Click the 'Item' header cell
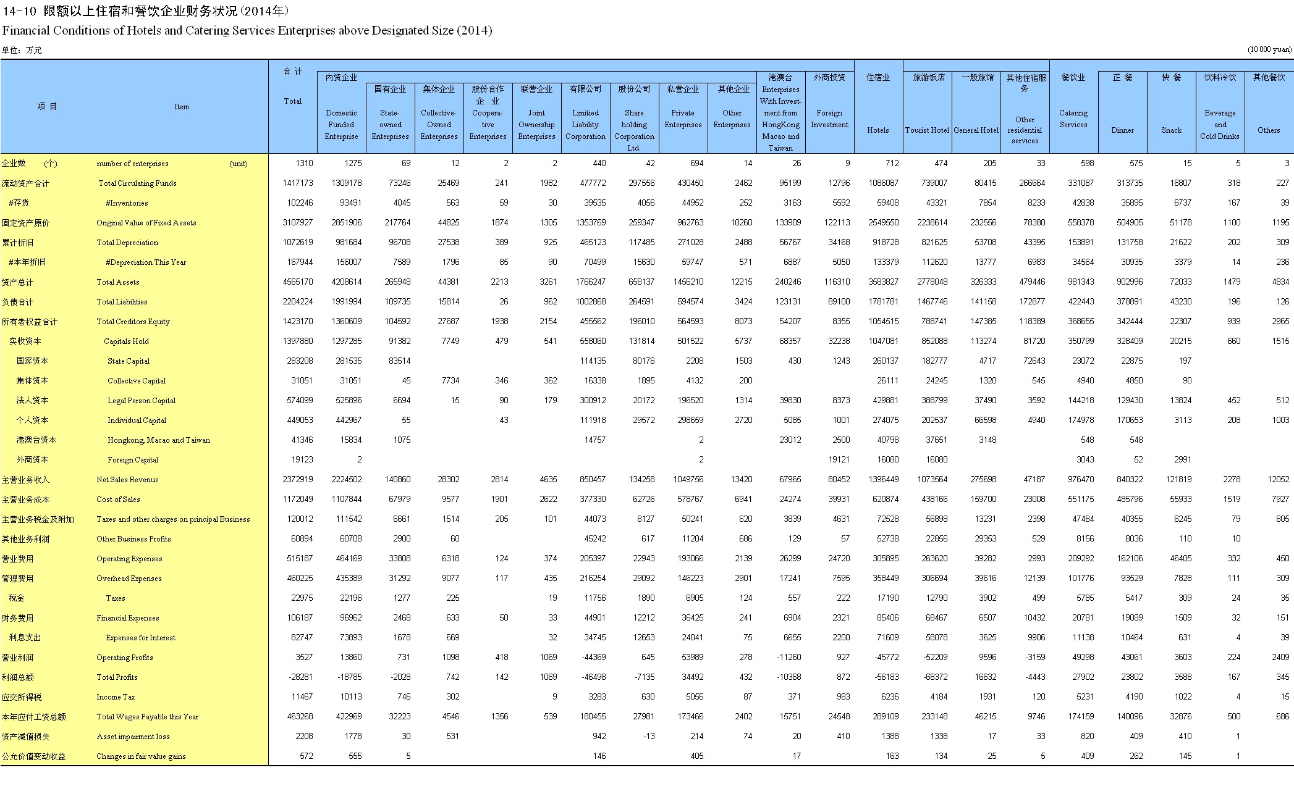 point(182,107)
